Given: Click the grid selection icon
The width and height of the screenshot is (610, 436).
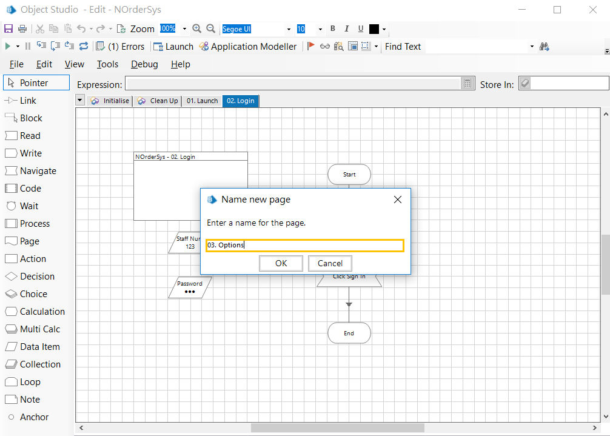Looking at the screenshot, I should click(x=366, y=46).
